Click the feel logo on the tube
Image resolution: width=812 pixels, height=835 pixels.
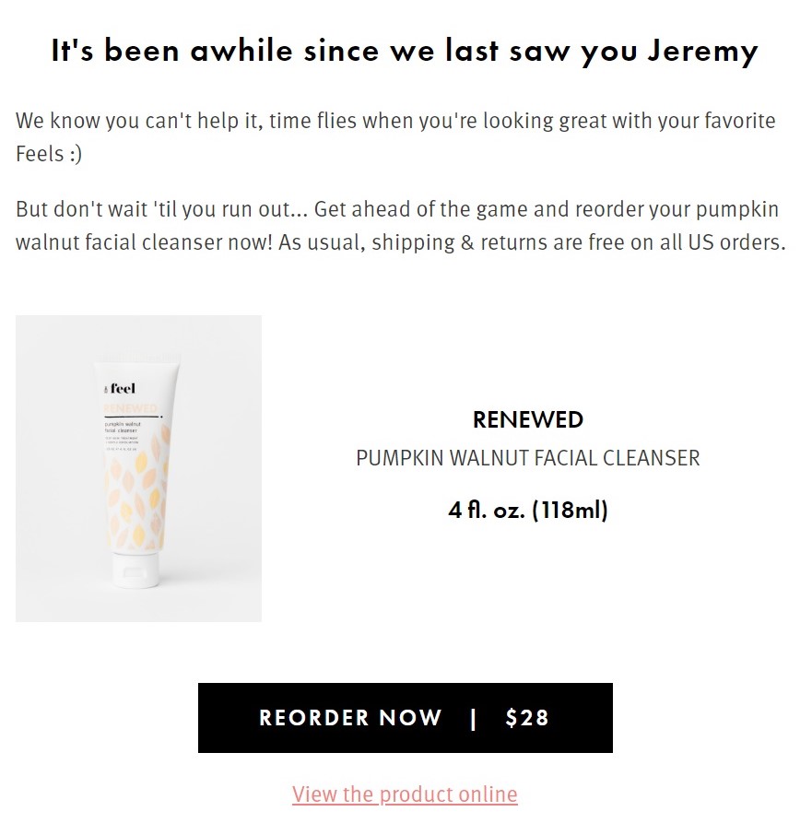pos(120,389)
